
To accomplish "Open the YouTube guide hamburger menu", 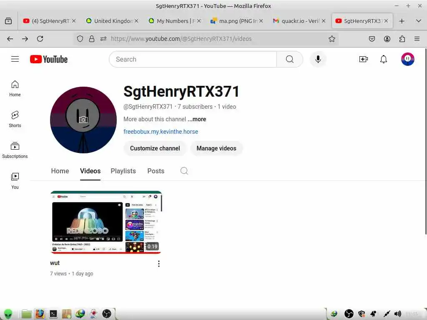I will point(15,59).
